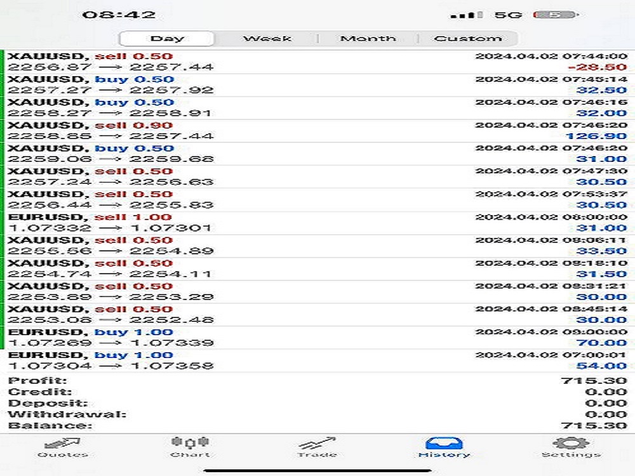The image size is (635, 476).
Task: Tap the 2024.04.02 07:00:01 timestamp
Action: (551, 355)
